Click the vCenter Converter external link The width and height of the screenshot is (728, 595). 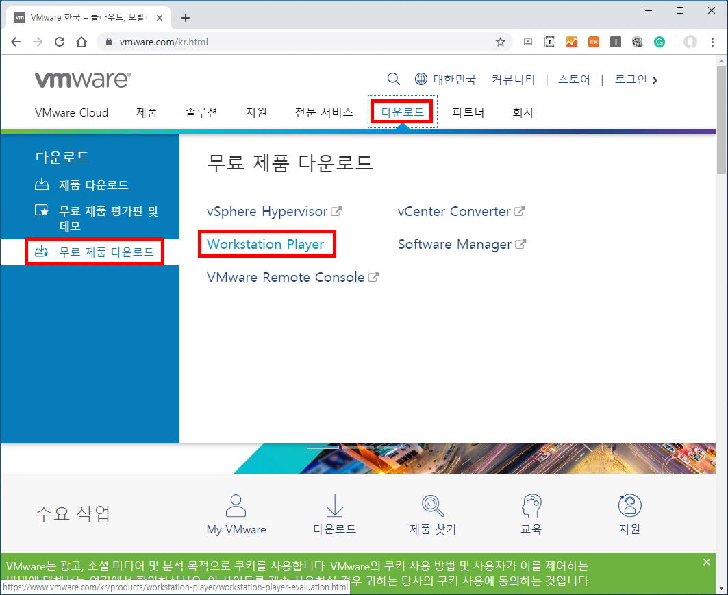[454, 211]
